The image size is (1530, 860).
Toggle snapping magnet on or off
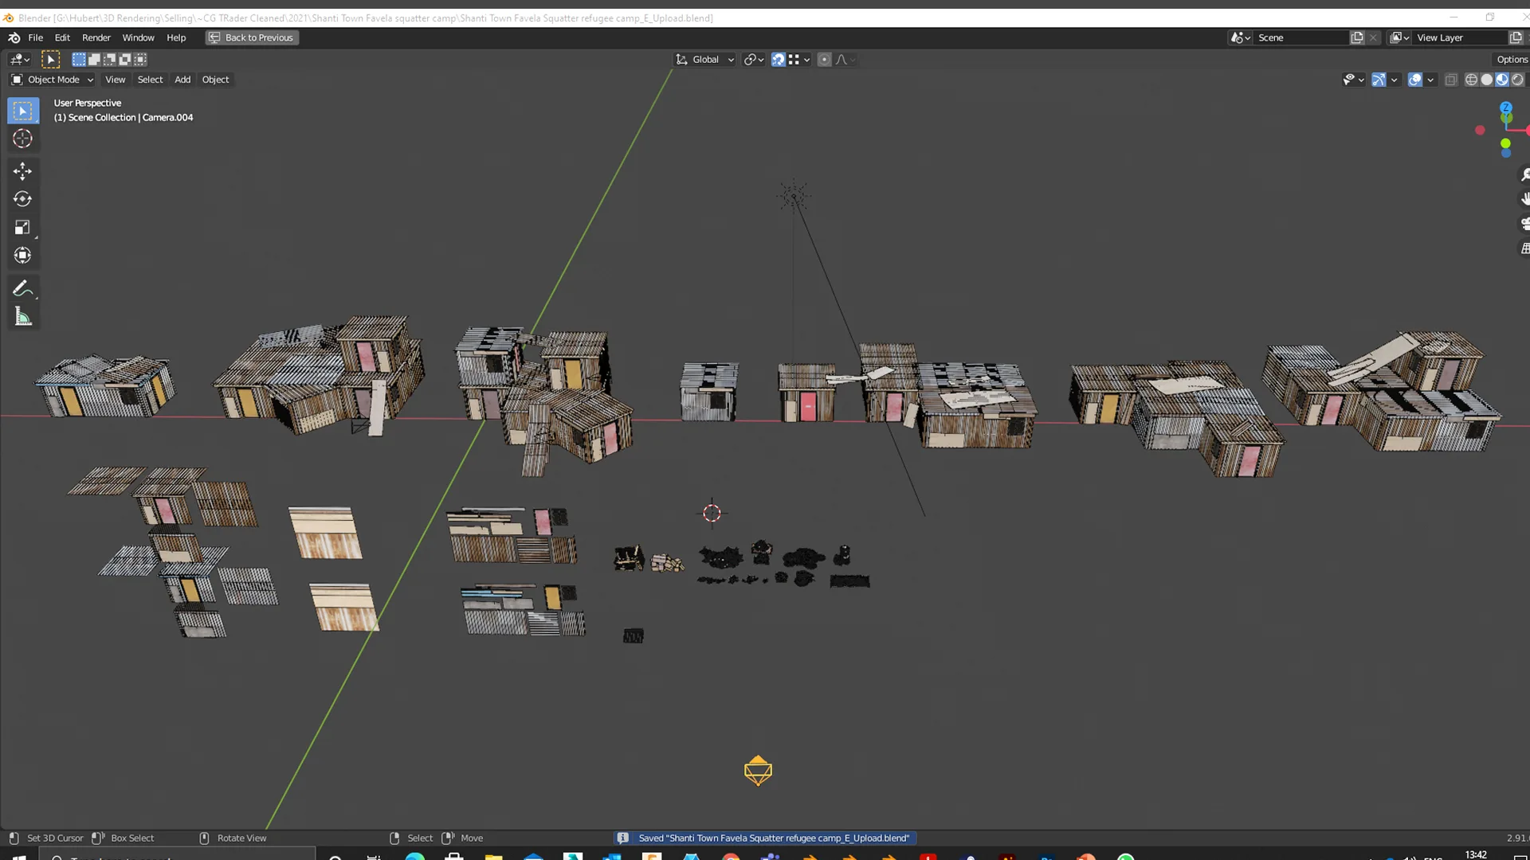(779, 60)
